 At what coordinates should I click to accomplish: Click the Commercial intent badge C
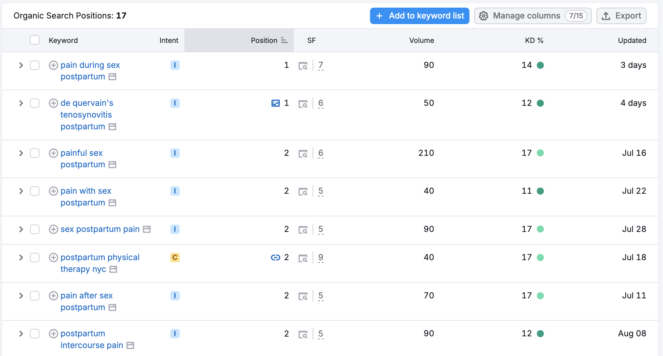(x=175, y=258)
